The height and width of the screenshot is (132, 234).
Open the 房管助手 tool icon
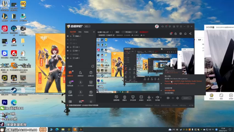coord(80,74)
